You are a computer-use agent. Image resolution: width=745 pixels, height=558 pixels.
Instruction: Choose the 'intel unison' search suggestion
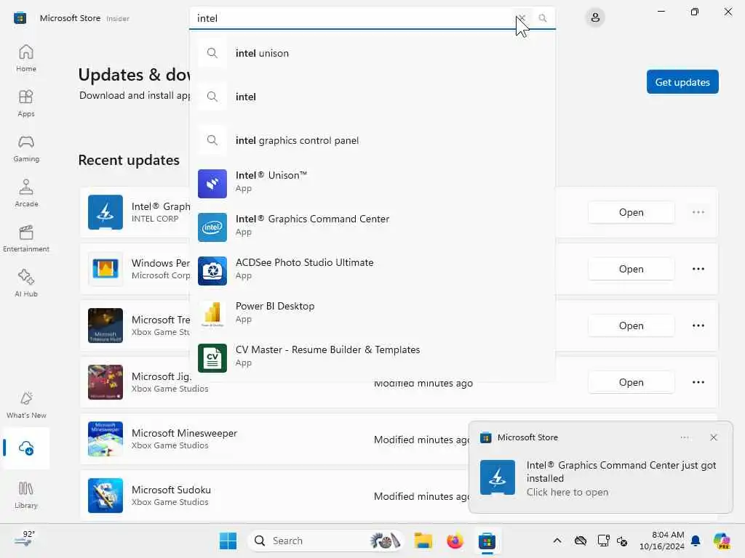click(x=372, y=53)
